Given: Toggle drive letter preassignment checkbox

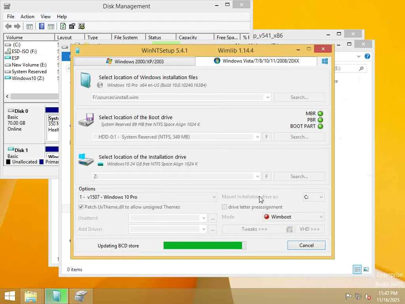Looking at the screenshot, I should coord(225,207).
